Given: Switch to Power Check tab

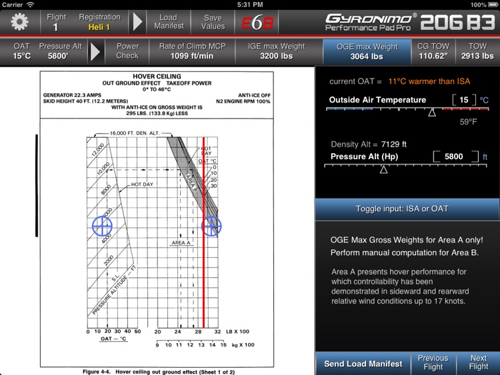Looking at the screenshot, I should 127,51.
